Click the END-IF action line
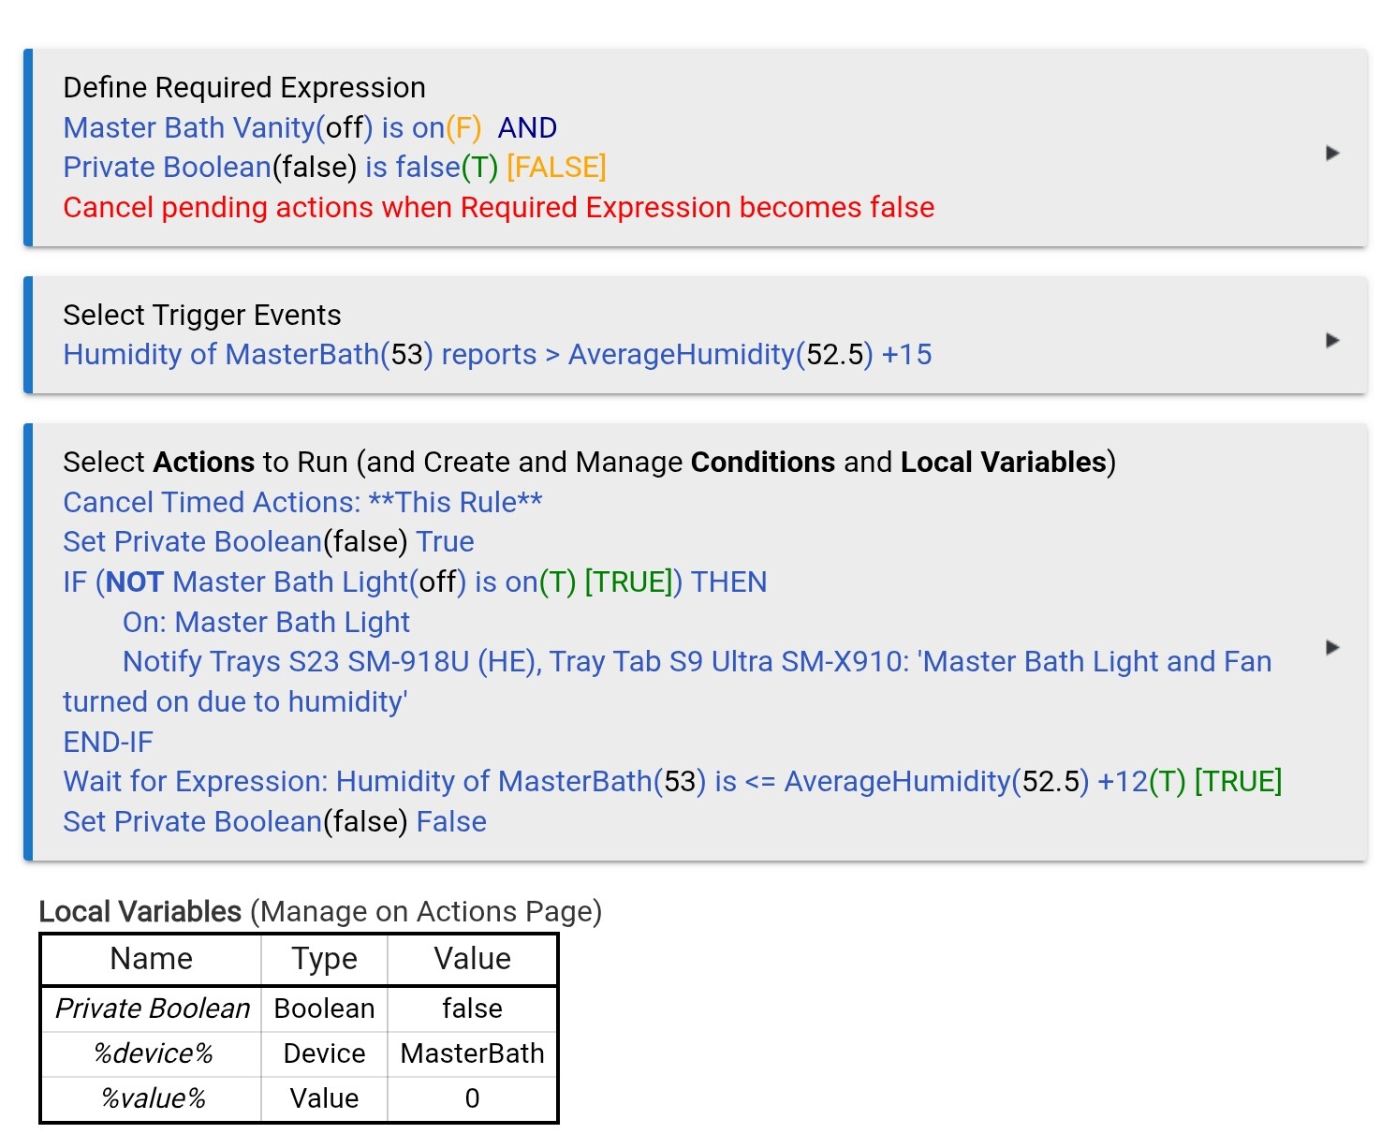The width and height of the screenshot is (1381, 1134). click(108, 742)
